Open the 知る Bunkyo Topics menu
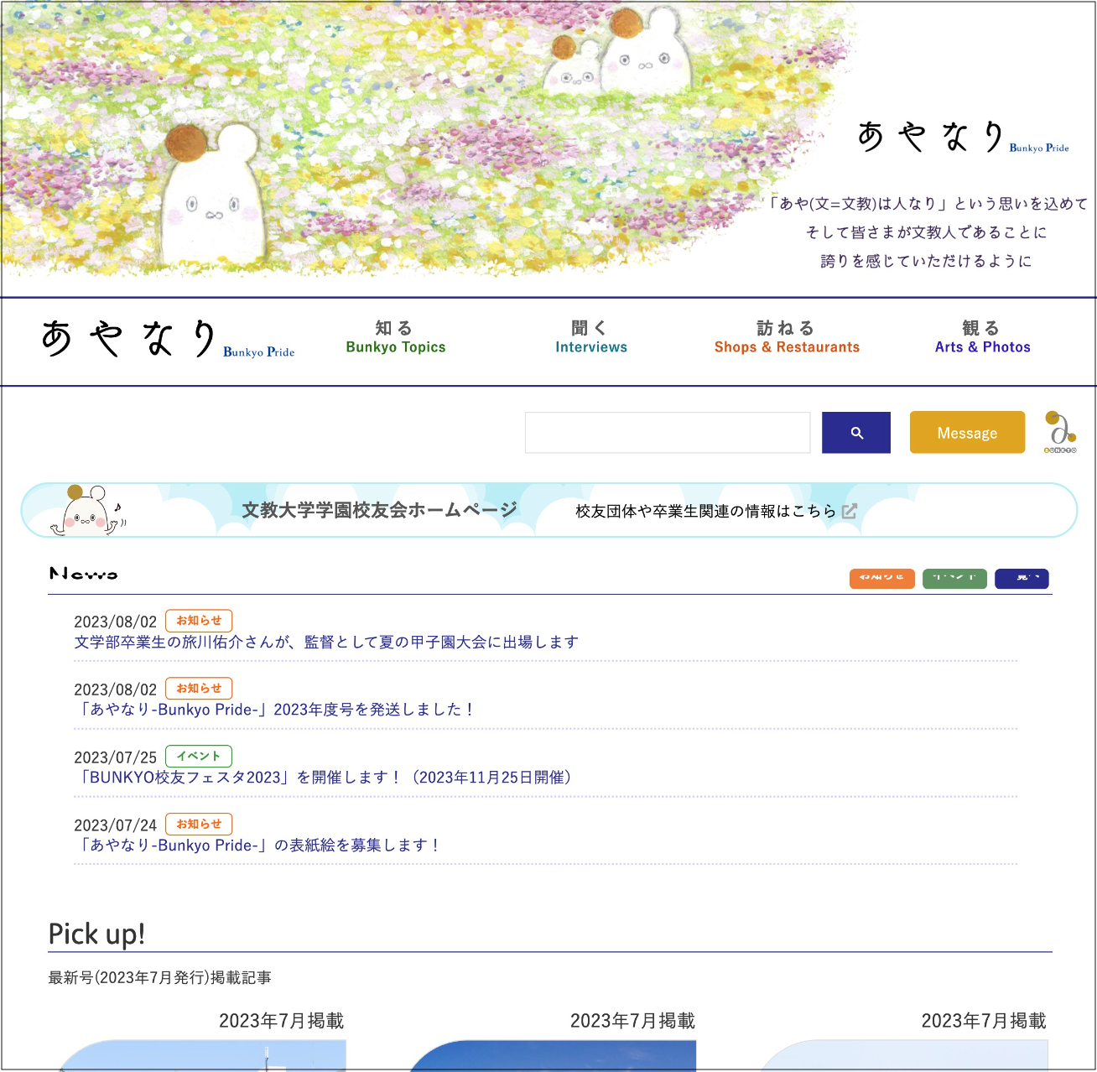Screen dimensions: 1097x1072 [395, 337]
